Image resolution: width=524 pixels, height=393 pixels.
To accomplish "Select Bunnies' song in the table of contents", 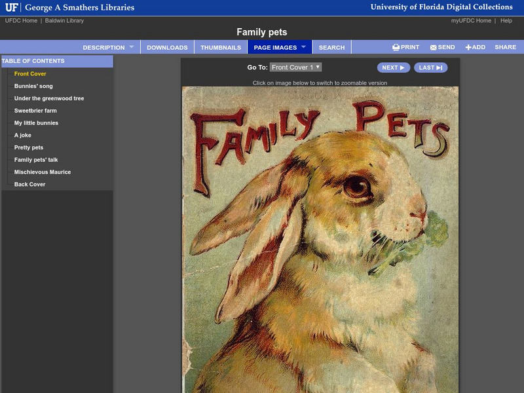I will pyautogui.click(x=33, y=85).
